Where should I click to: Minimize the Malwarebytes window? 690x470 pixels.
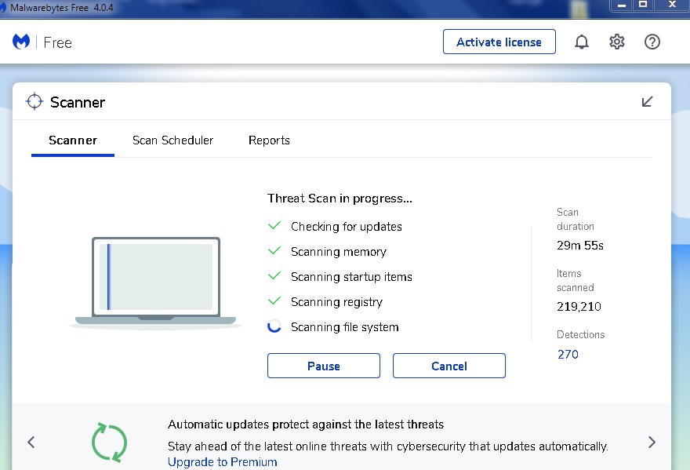point(621,5)
